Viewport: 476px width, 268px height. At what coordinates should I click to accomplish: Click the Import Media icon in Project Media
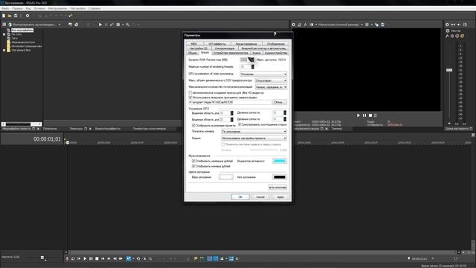(10, 25)
